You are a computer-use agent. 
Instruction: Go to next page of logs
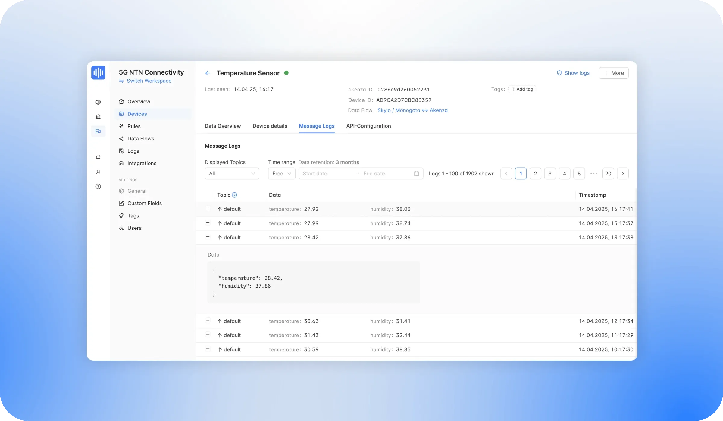[x=623, y=174]
